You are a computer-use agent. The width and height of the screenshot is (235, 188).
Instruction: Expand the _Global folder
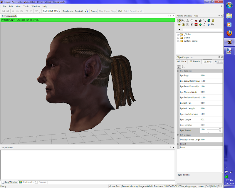[178, 34]
